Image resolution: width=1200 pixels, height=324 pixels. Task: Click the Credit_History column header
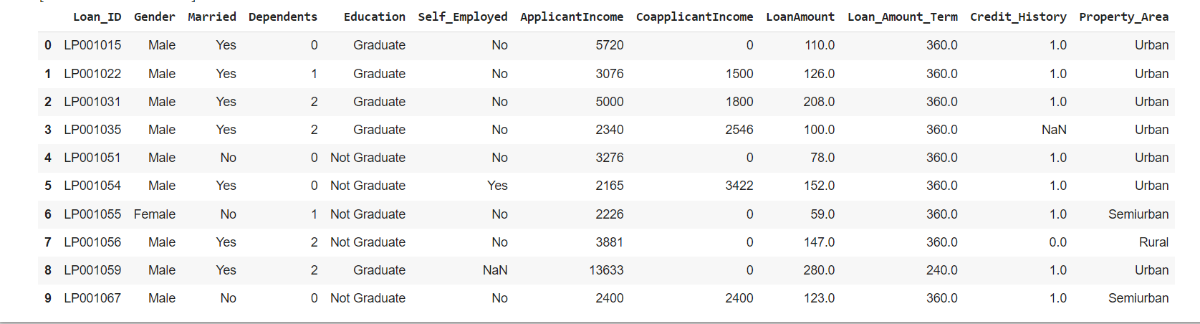(1018, 16)
